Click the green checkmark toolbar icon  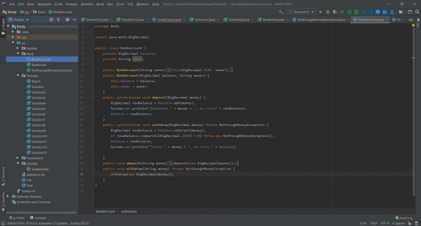point(356,12)
